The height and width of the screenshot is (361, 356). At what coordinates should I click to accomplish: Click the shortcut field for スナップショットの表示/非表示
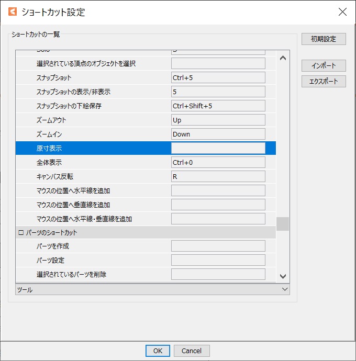[218, 92]
